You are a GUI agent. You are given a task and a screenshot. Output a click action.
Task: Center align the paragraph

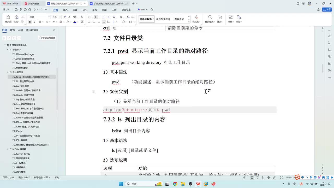tap(94, 22)
